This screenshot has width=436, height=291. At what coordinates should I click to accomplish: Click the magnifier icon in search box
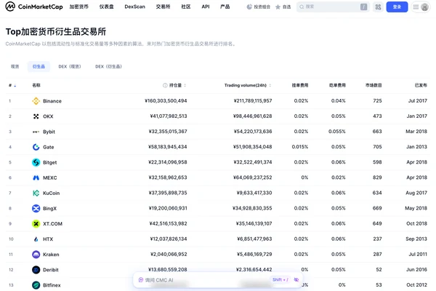point(302,7)
